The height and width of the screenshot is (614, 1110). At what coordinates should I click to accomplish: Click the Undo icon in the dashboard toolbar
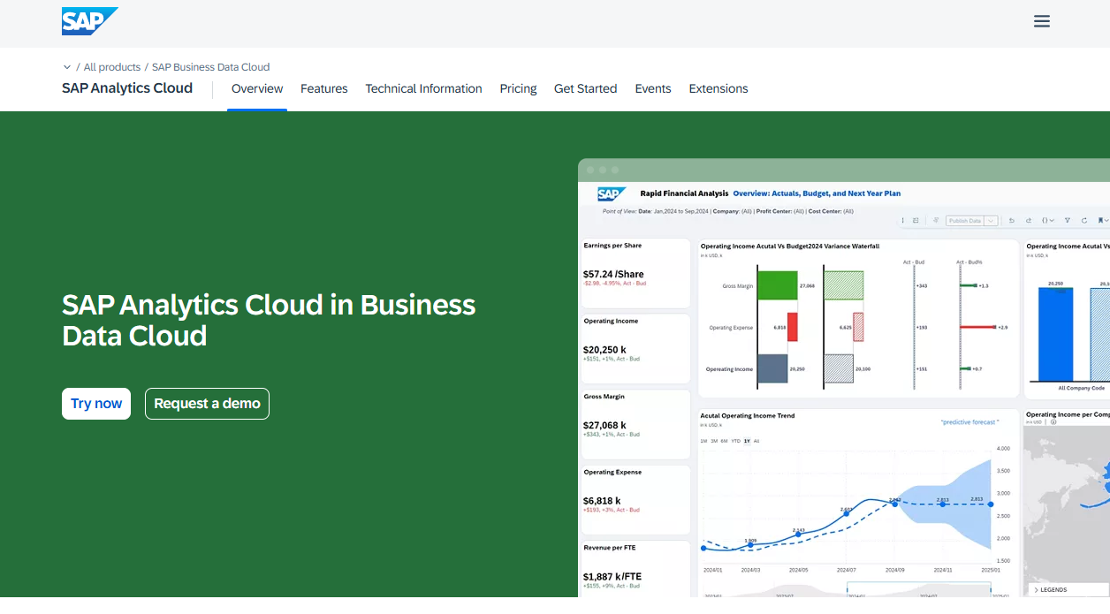coord(1011,221)
